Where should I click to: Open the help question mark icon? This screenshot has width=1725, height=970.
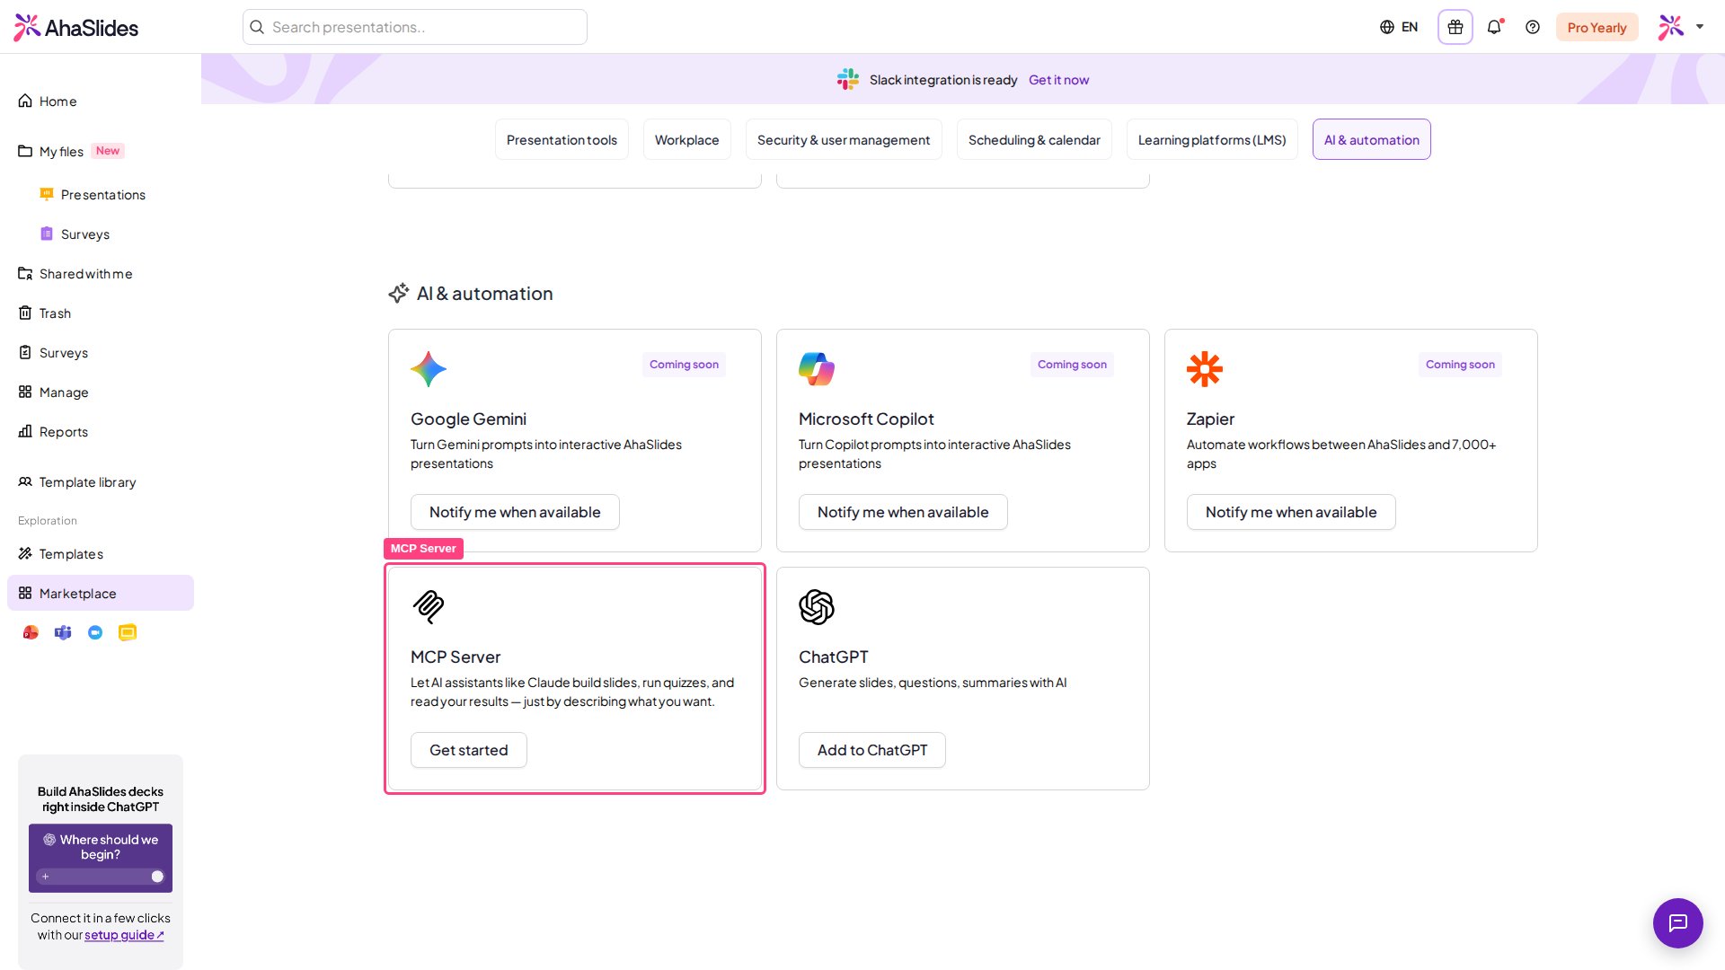tap(1533, 27)
